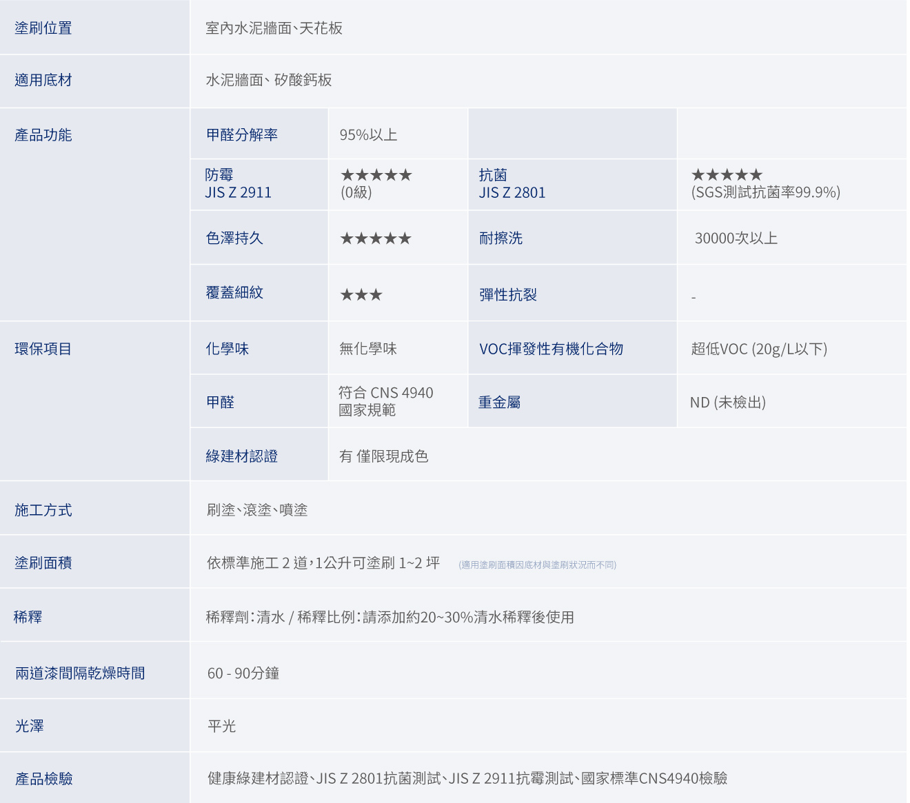Click the five stars next to 色澤持久
910x803 pixels.
376,238
